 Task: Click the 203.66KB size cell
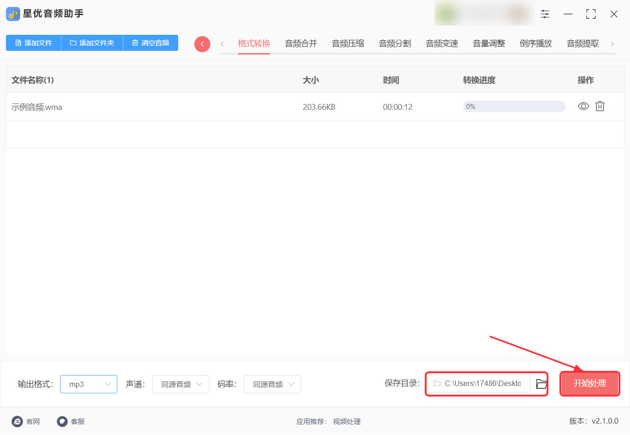click(x=319, y=107)
